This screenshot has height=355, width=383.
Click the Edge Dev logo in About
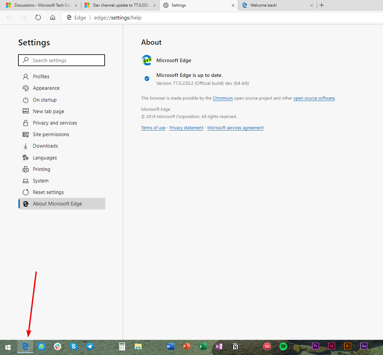pyautogui.click(x=147, y=60)
